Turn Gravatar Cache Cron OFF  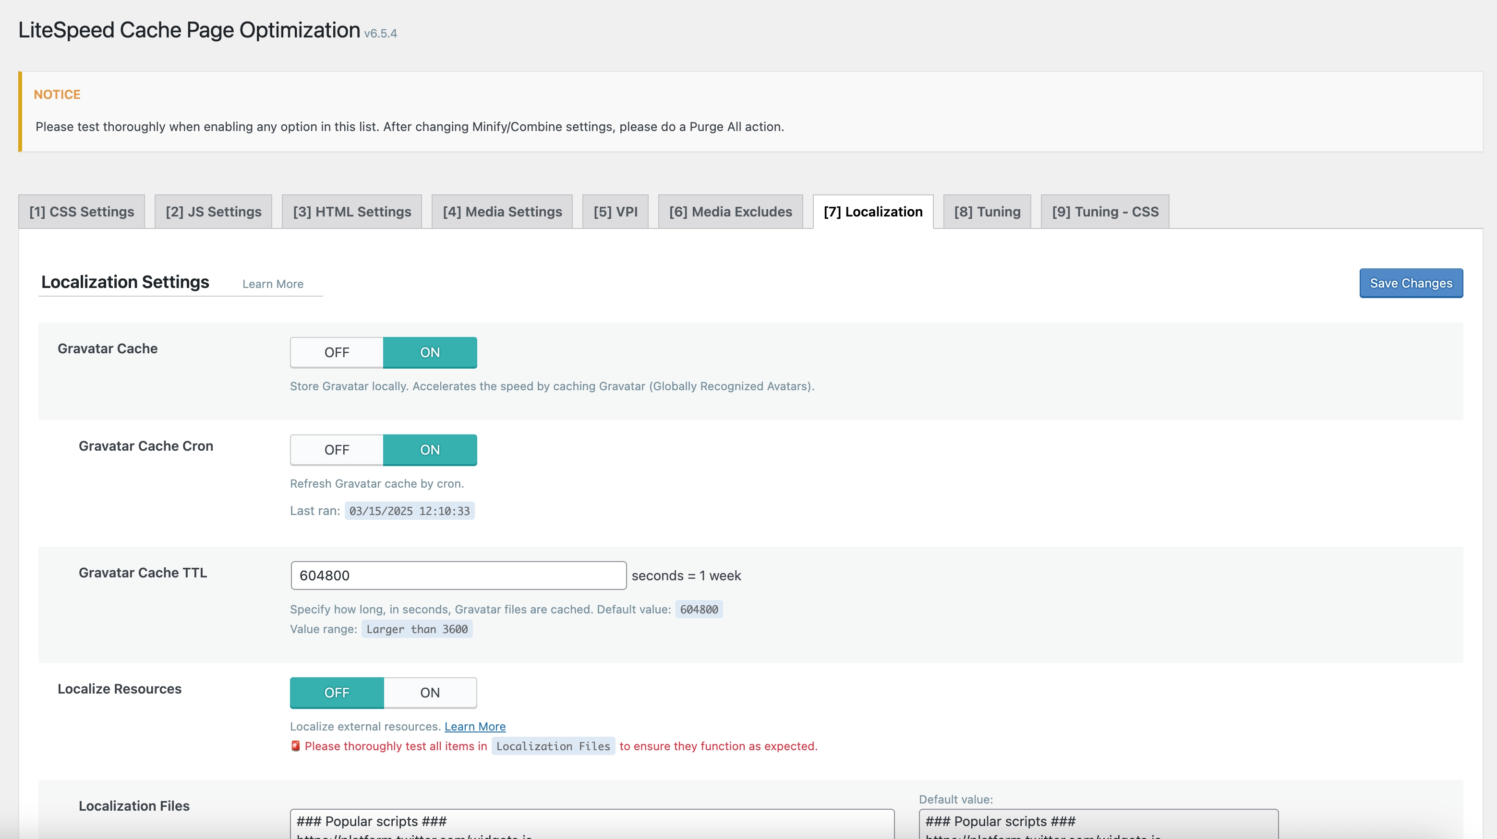coord(337,450)
